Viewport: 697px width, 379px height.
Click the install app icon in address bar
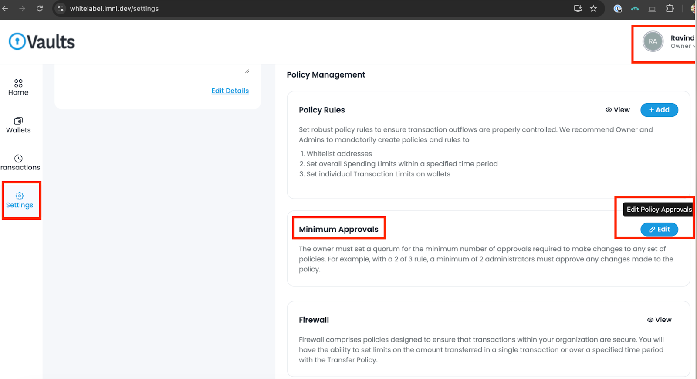pyautogui.click(x=578, y=9)
